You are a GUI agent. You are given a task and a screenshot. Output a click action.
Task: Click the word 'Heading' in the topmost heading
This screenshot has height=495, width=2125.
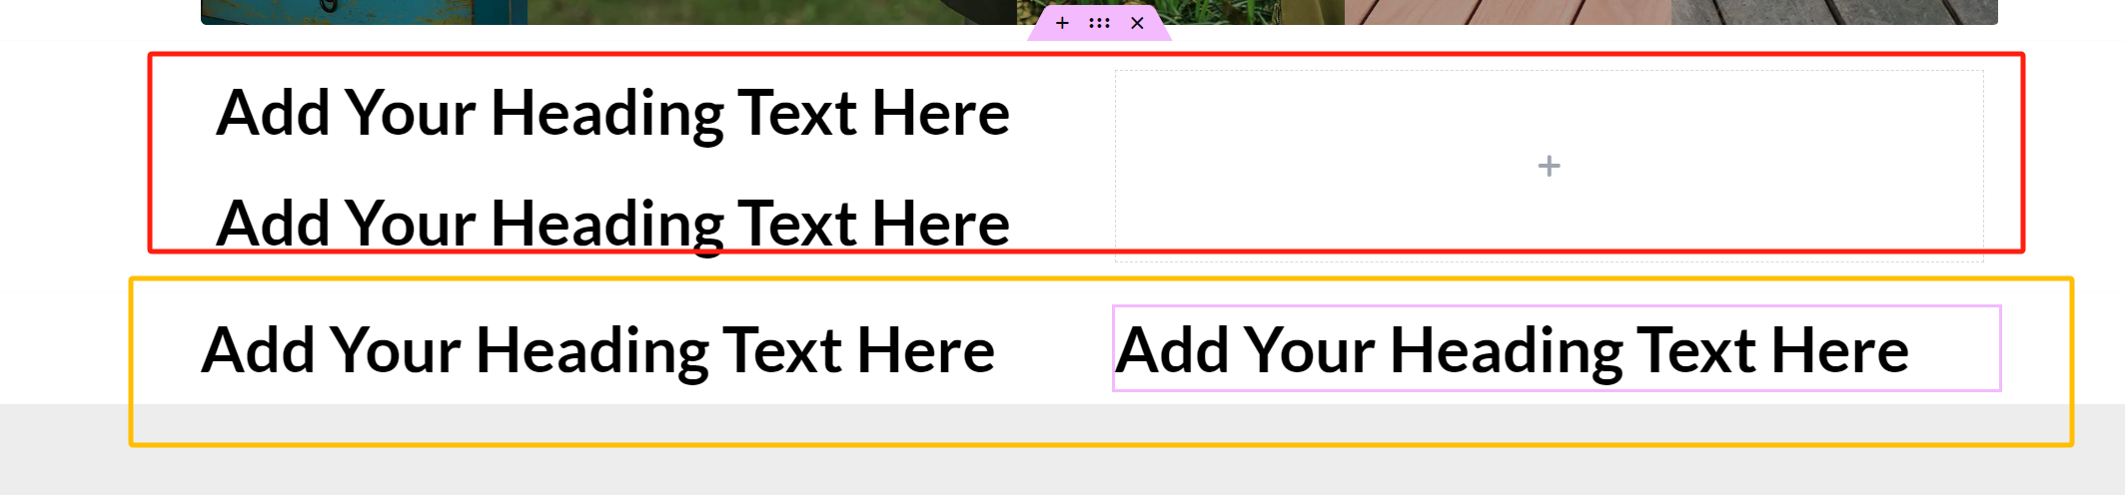click(x=607, y=114)
